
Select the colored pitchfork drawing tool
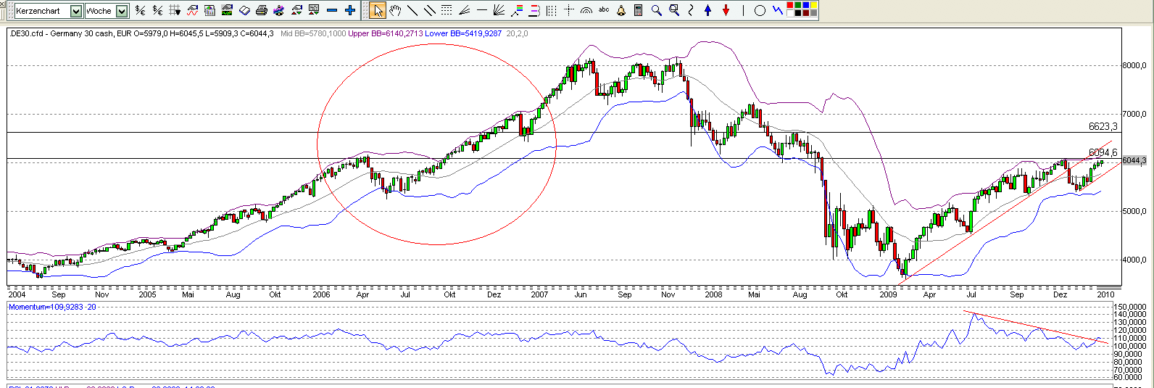click(x=516, y=10)
